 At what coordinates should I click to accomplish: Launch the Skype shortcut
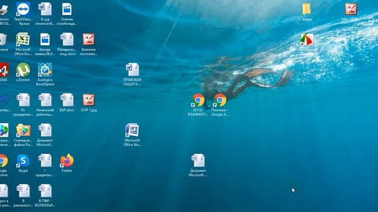pyautogui.click(x=23, y=161)
